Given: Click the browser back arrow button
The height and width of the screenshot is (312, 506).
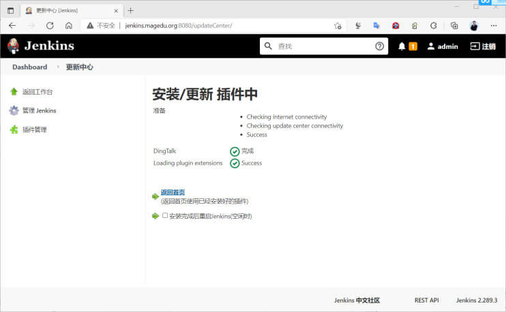Looking at the screenshot, I should pyautogui.click(x=12, y=25).
